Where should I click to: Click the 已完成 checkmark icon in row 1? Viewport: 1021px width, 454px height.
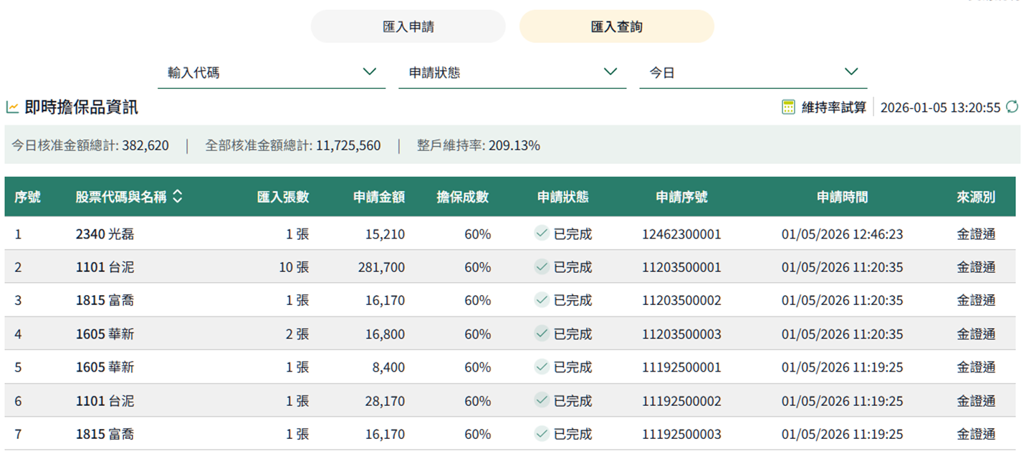pos(542,233)
